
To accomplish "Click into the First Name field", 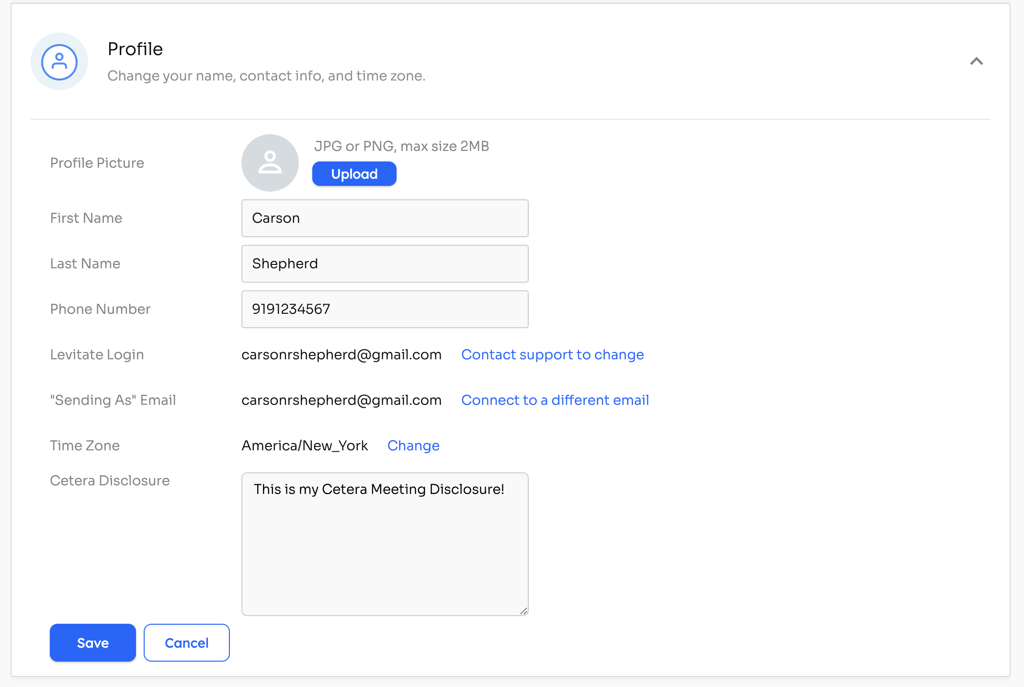I will pyautogui.click(x=385, y=218).
